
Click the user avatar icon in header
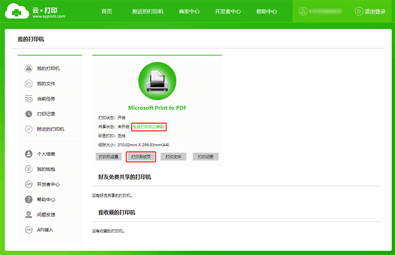303,11
